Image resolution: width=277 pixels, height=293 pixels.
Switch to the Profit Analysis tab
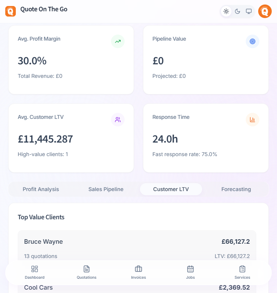(41, 189)
